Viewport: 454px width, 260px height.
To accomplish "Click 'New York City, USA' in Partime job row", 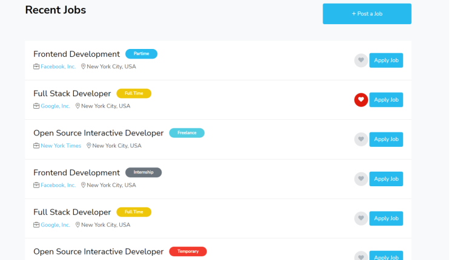I will [111, 67].
